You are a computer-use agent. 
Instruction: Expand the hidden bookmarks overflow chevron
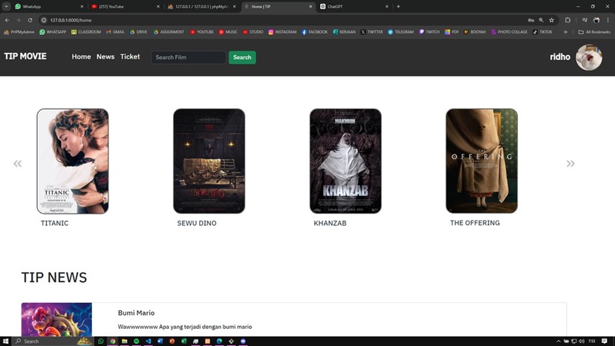pyautogui.click(x=565, y=32)
